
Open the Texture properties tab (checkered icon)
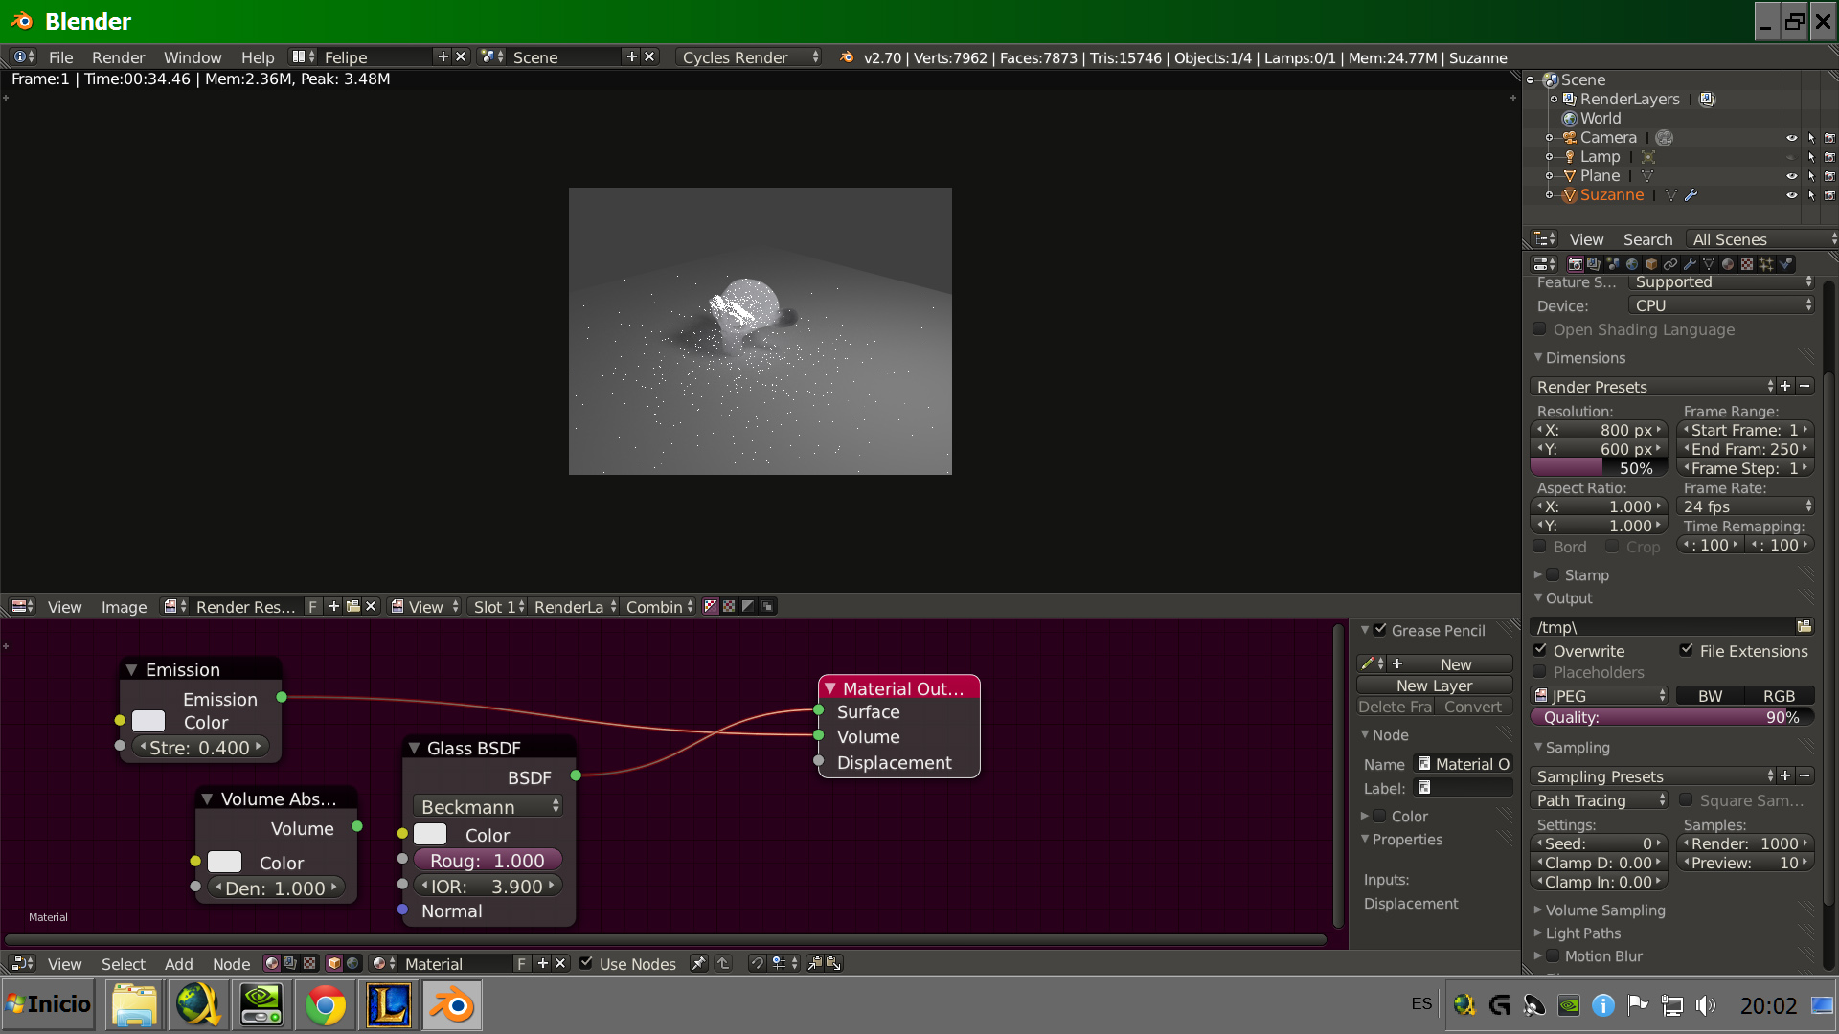pos(1747,264)
